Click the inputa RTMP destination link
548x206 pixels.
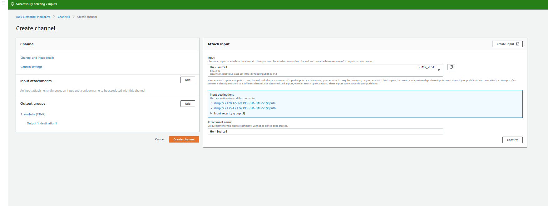point(244,103)
